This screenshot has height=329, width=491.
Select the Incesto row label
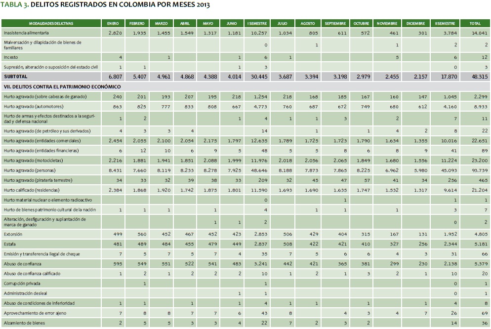click(11, 57)
